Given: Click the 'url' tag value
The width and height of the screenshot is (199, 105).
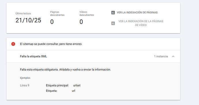Looking at the screenshot, I should [x=74, y=91].
